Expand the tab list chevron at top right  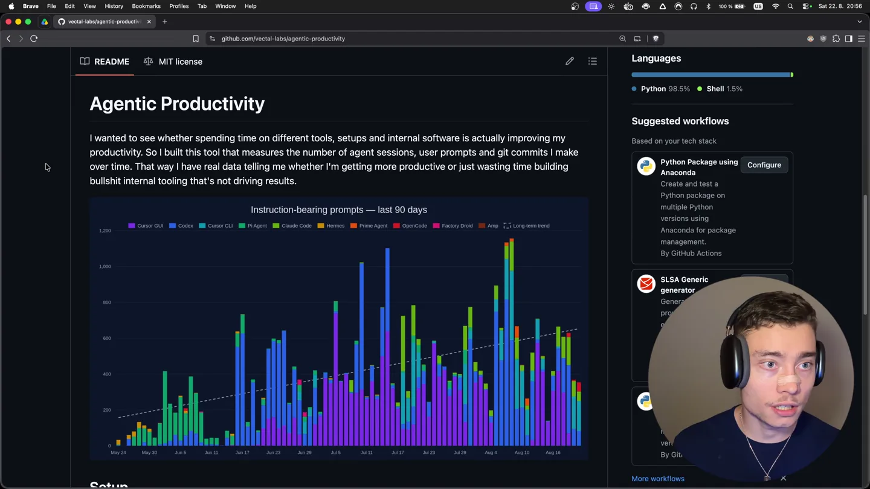click(860, 22)
